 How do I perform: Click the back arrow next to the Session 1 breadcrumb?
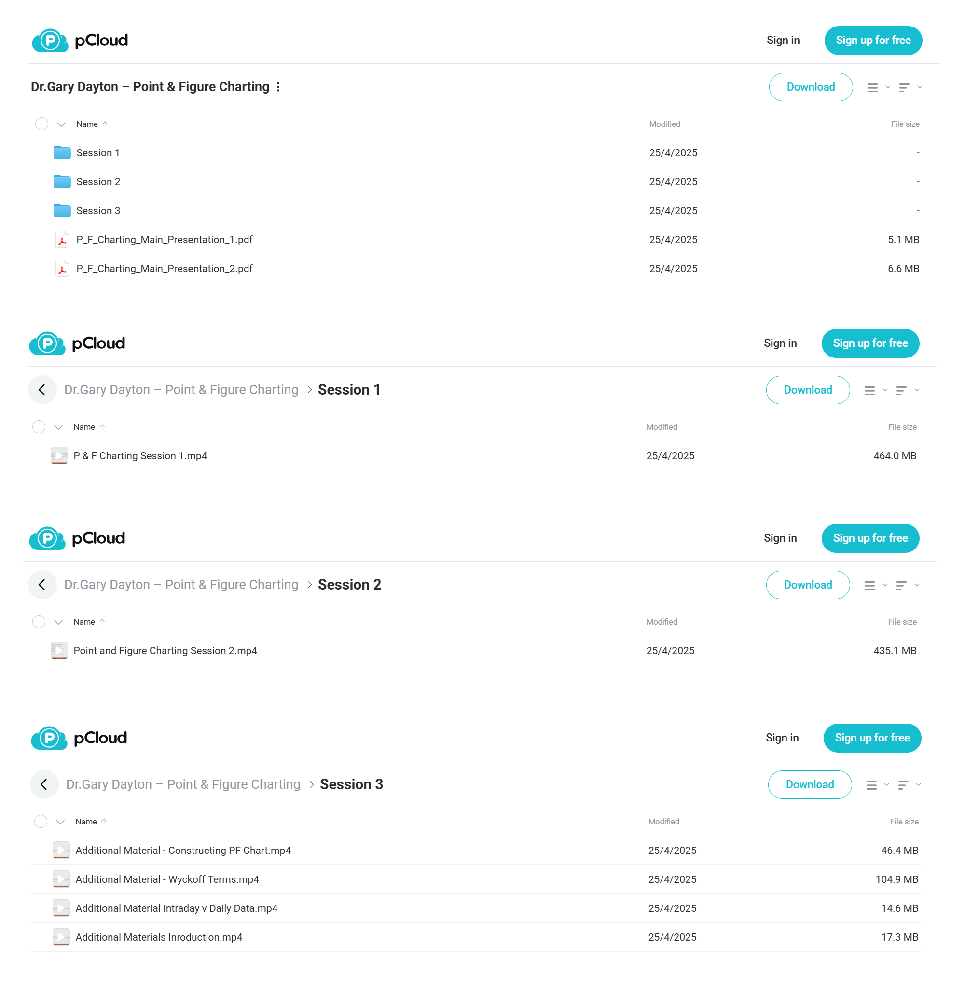pos(42,390)
